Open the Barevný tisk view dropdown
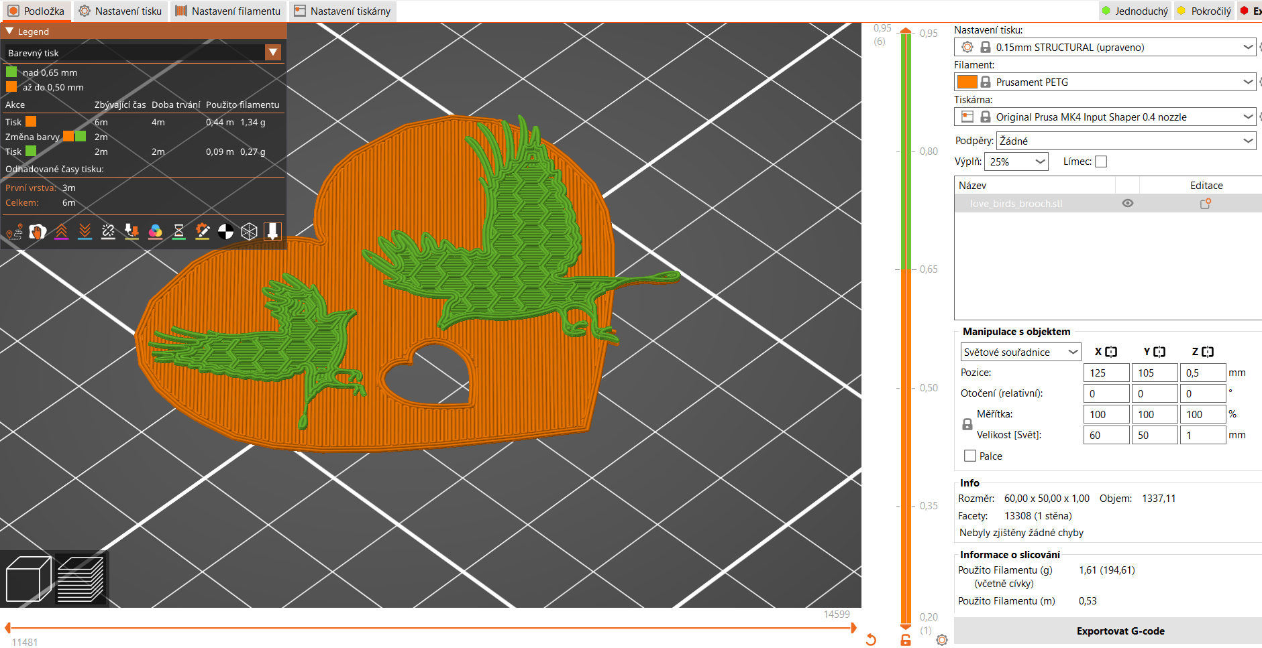The width and height of the screenshot is (1262, 648). point(273,52)
